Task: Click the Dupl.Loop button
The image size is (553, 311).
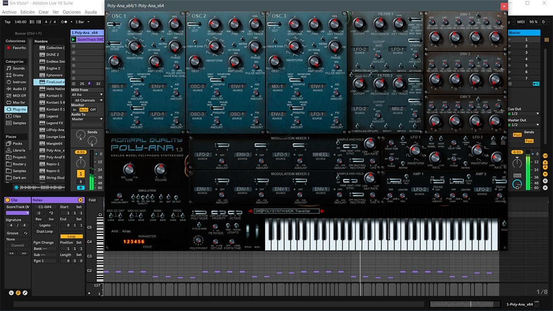Action: pos(45,231)
